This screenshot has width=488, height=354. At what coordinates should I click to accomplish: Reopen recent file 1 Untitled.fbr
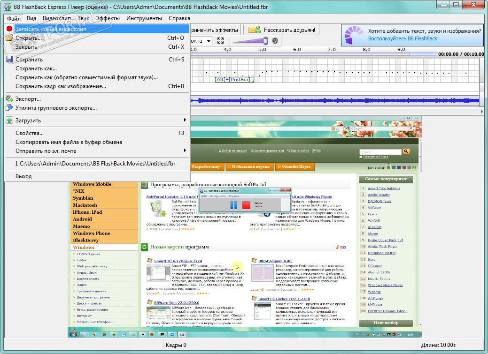97,164
